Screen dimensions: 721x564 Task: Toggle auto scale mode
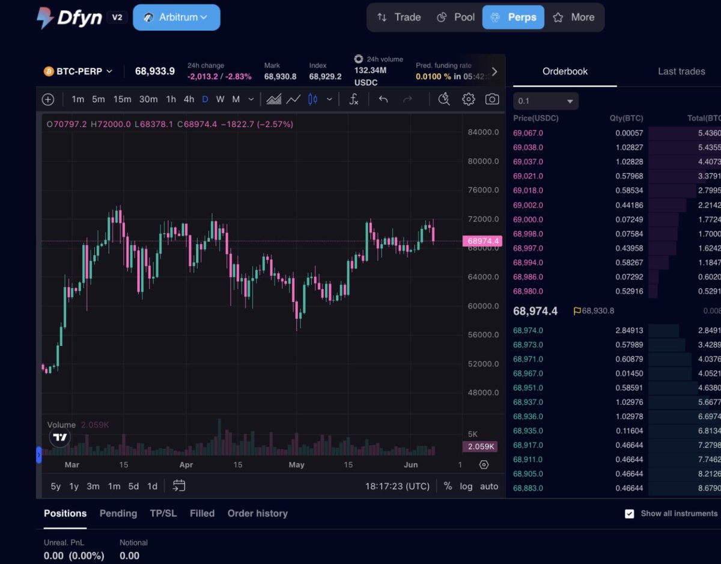coord(489,486)
